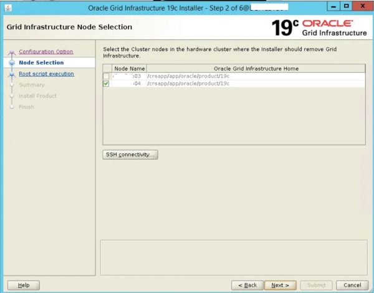Select the Node Selection step in the sidebar
The image size is (374, 293).
(x=41, y=63)
